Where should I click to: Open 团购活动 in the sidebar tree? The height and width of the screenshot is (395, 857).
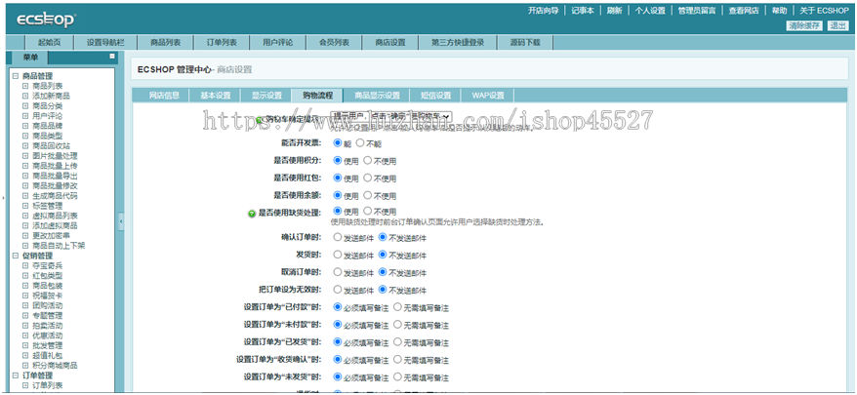point(48,305)
